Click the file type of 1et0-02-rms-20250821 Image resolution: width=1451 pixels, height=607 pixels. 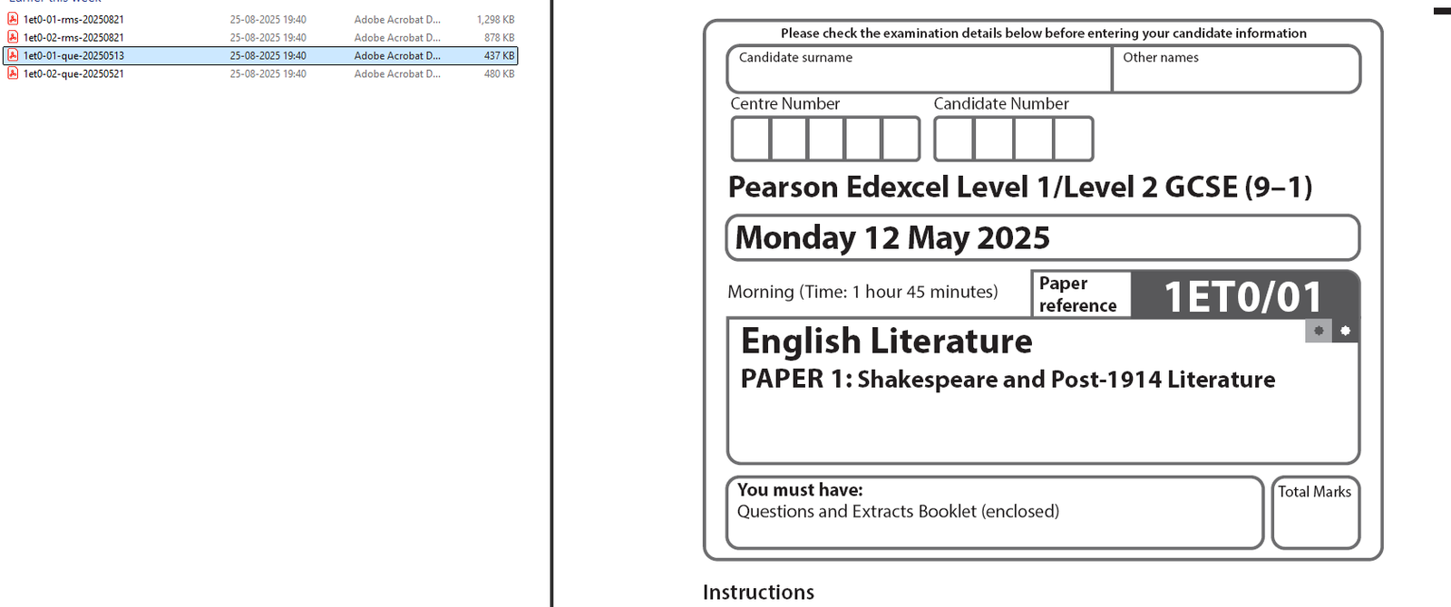[x=397, y=37]
